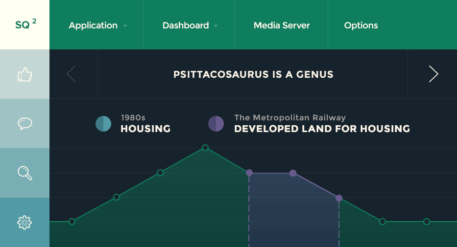The height and width of the screenshot is (247, 457).
Task: Click the thumbs-up icon in sidebar
Action: (x=24, y=74)
